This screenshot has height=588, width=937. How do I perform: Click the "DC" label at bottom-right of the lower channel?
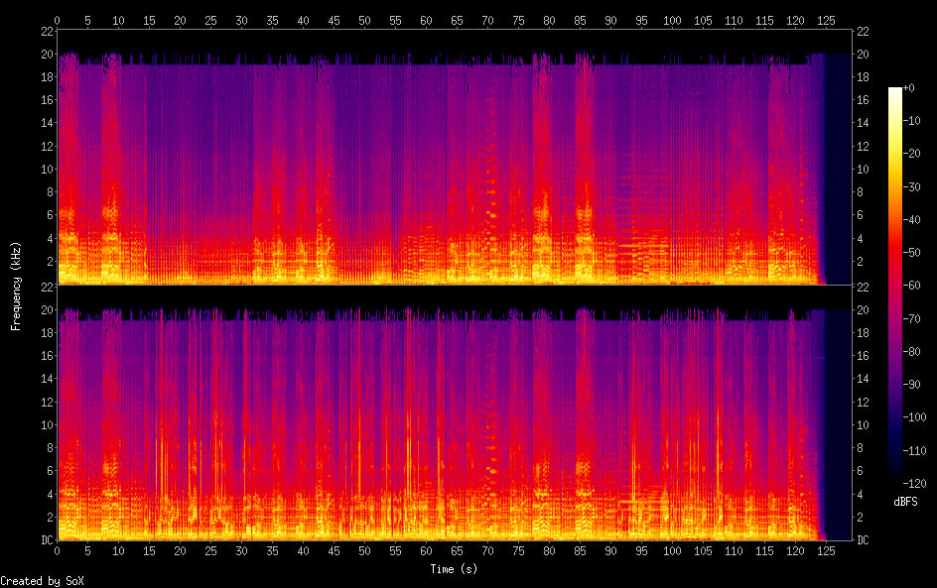(x=864, y=540)
